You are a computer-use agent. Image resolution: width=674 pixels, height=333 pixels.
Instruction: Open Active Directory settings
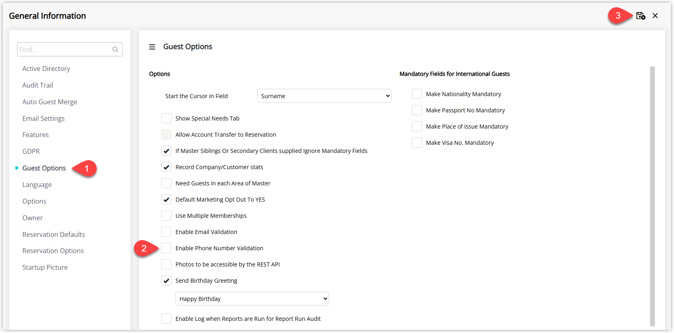[46, 69]
